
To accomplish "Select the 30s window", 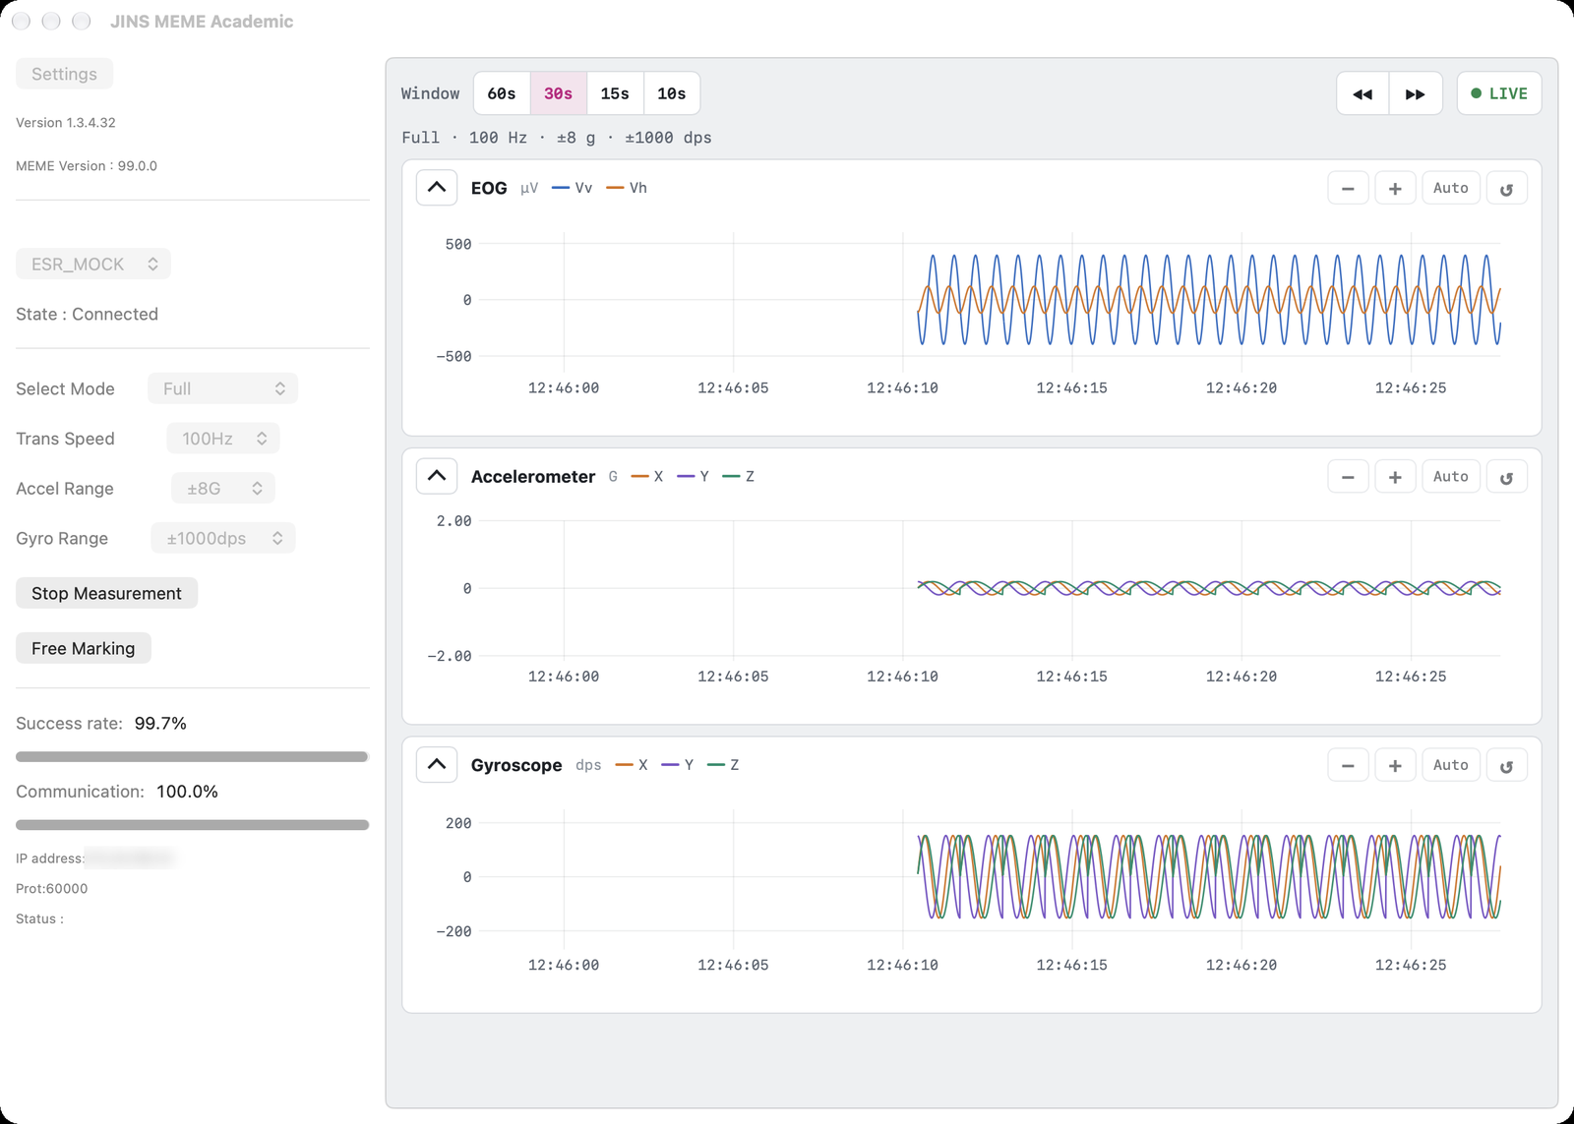I will [x=559, y=93].
